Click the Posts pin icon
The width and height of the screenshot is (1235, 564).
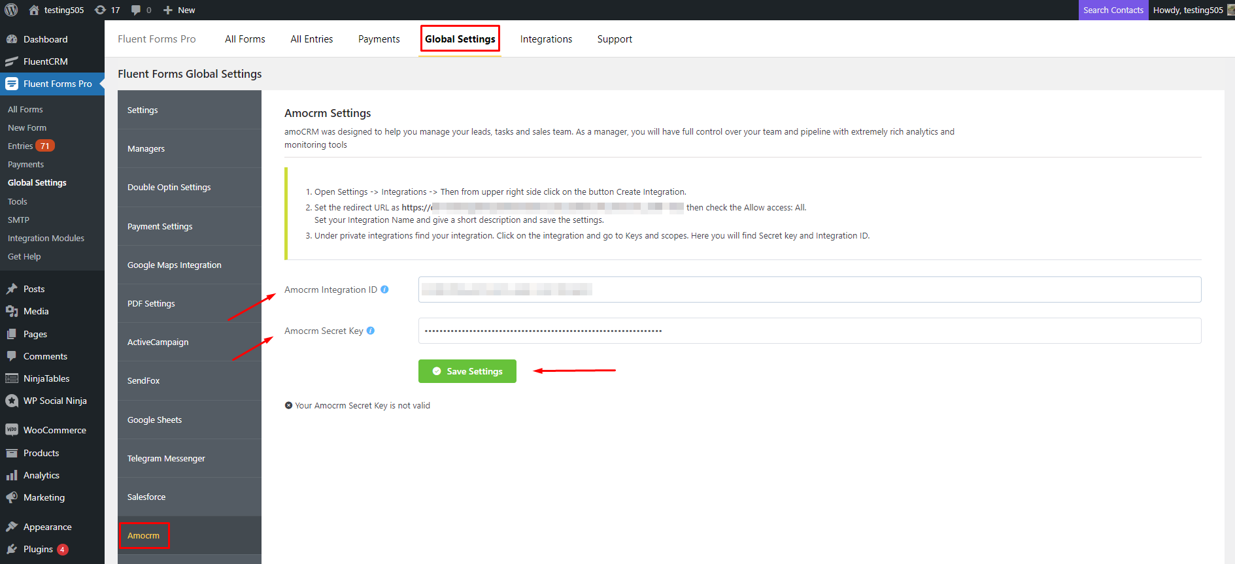12,289
